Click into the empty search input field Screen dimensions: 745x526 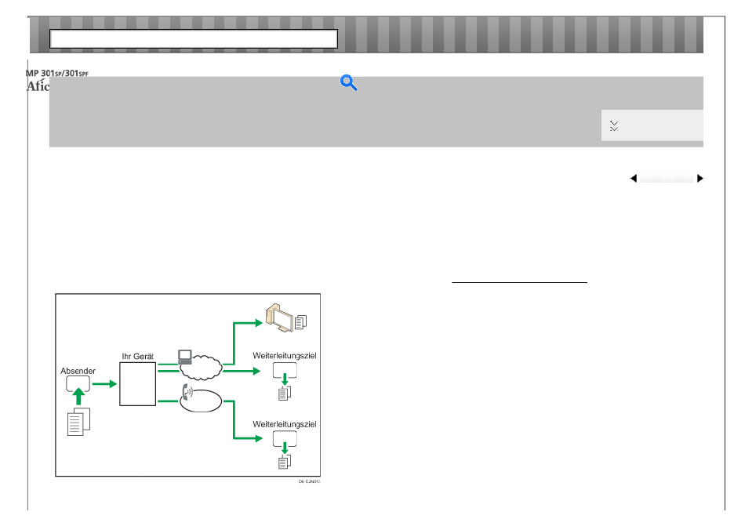click(x=194, y=39)
